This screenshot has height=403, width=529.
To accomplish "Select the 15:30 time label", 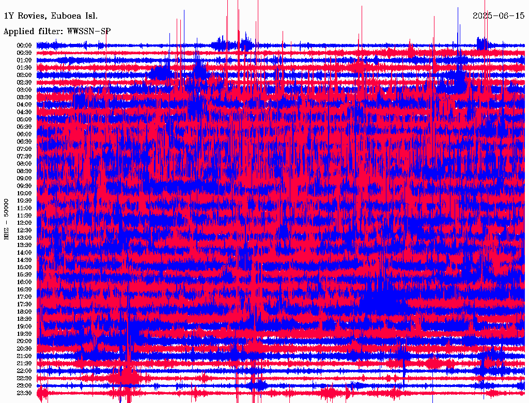I will [24, 275].
